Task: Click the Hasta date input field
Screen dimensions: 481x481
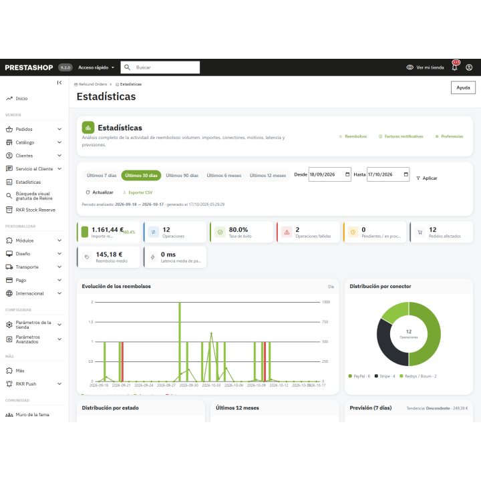Action: pos(387,174)
